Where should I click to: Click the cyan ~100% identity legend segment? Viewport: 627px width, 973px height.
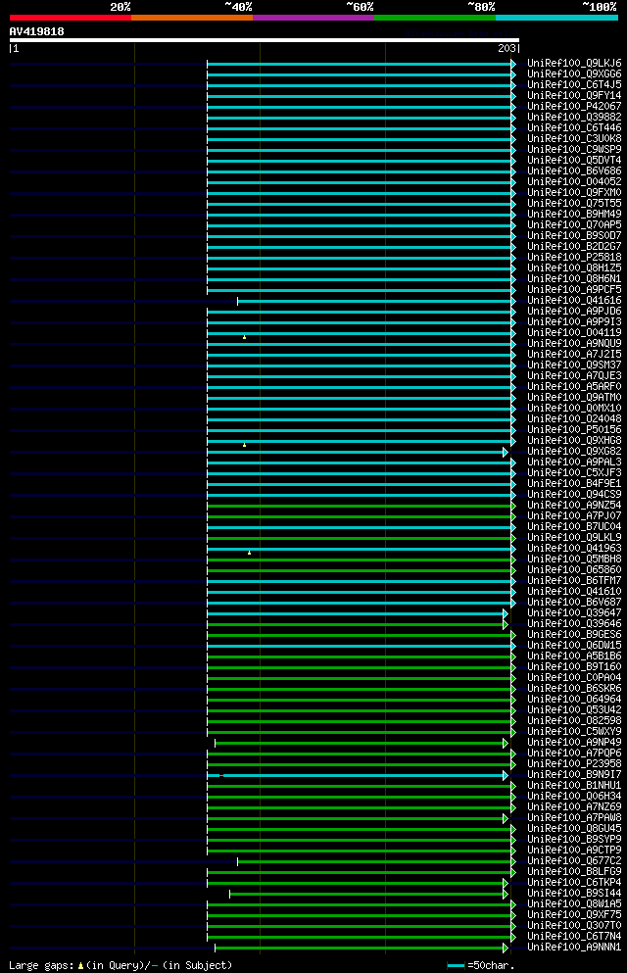[556, 18]
